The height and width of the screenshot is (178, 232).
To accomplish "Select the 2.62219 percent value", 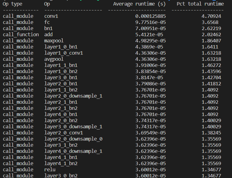I will 211,29.
